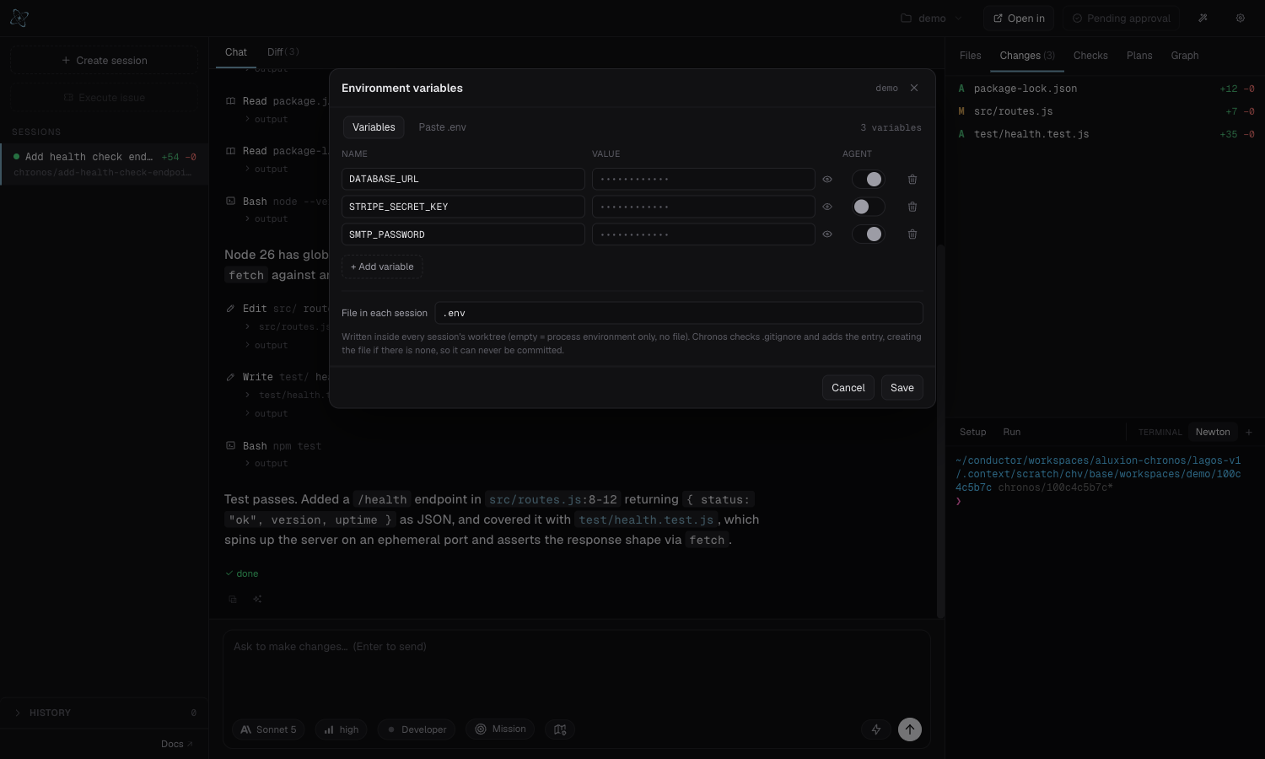Edit the DATABASE_URL name field

[x=463, y=179]
